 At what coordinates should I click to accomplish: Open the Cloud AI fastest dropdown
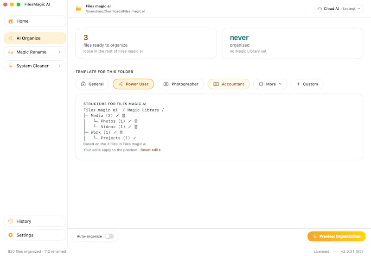tap(339, 9)
